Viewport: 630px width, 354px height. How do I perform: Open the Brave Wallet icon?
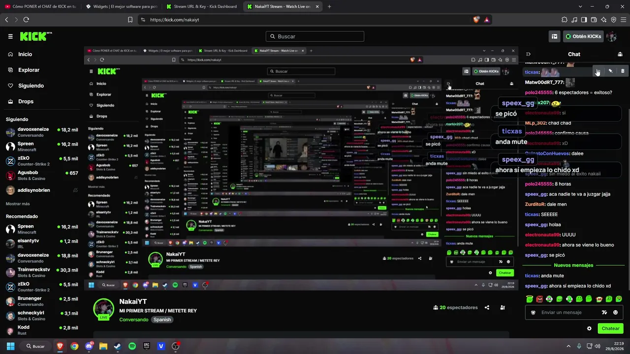(594, 20)
